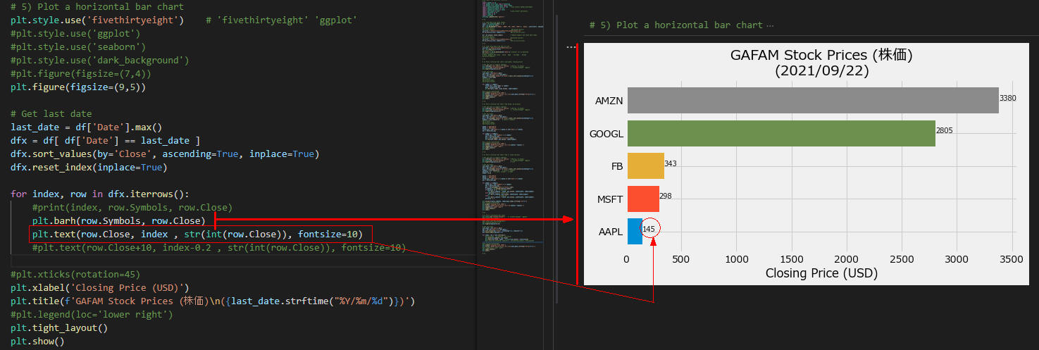
Task: Click the 'GAFAM Stock Prices' chart title
Action: click(x=821, y=62)
